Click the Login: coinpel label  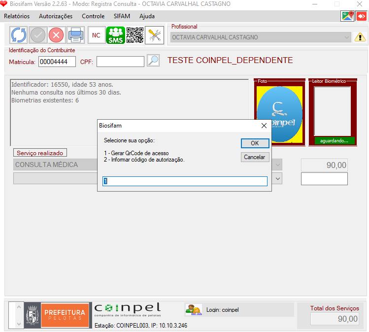(x=223, y=310)
